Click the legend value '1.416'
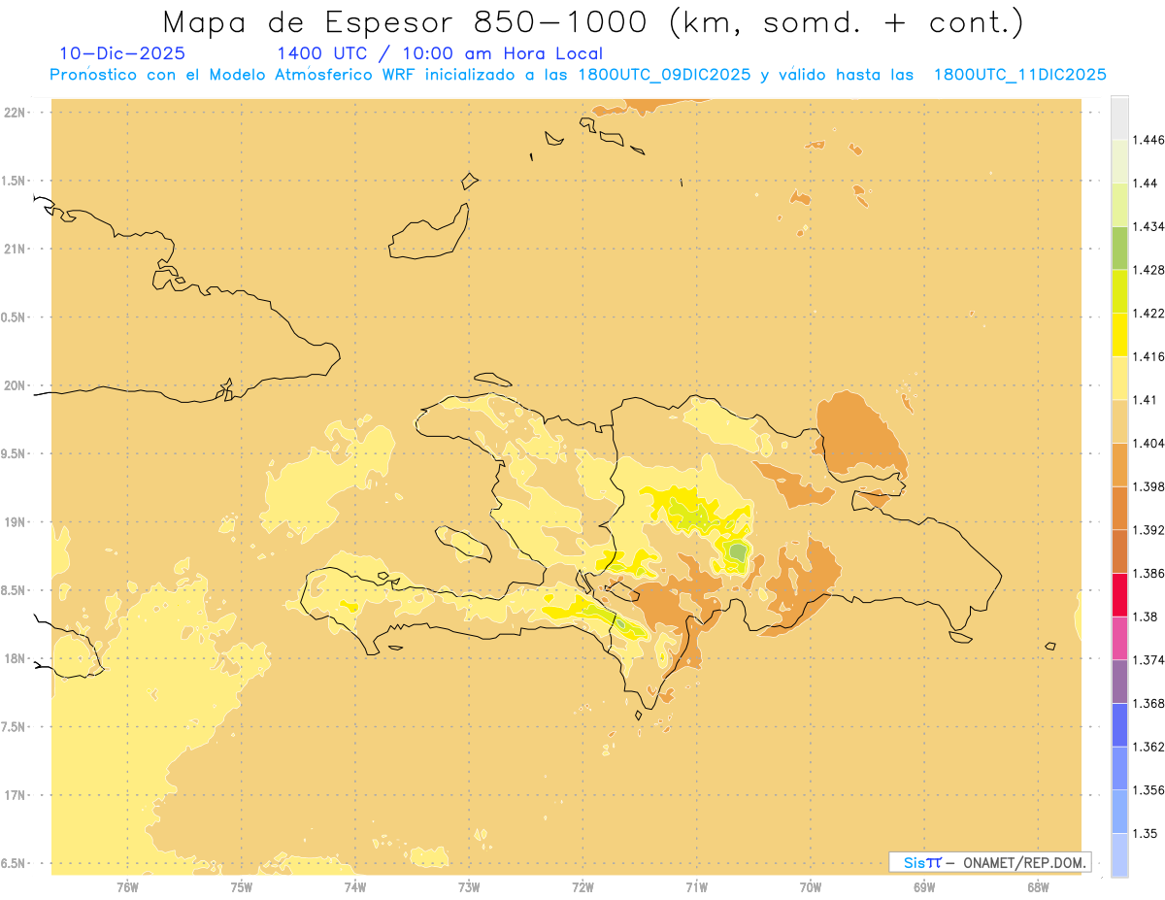 [x=1148, y=356]
